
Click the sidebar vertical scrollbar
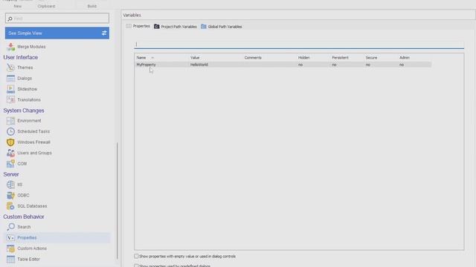pyautogui.click(x=118, y=200)
